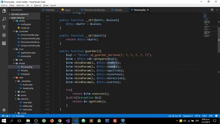Open the Depurar menu
Screen dimensions: 220x124
point(37,6)
